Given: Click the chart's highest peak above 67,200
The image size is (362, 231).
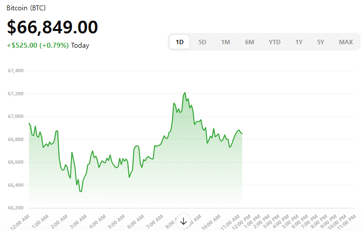Looking at the screenshot, I should [x=185, y=92].
